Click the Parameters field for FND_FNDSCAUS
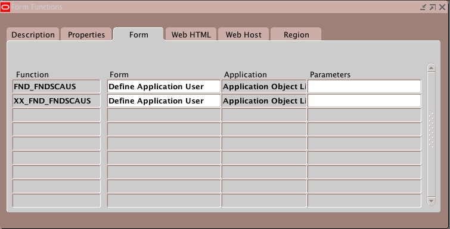This screenshot has height=229, width=450. coord(364,86)
